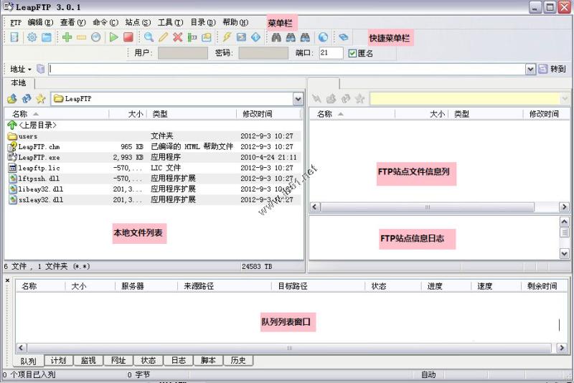Open the 工具(T) menu

point(171,23)
